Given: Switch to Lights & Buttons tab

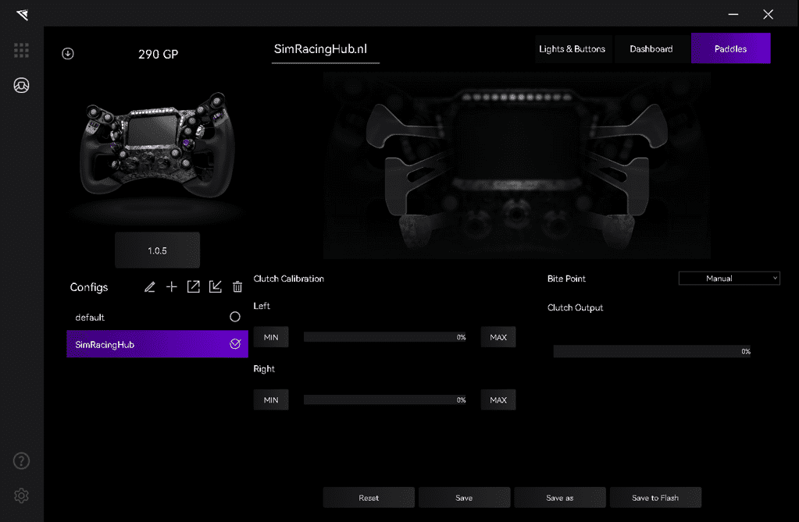Looking at the screenshot, I should pyautogui.click(x=572, y=48).
